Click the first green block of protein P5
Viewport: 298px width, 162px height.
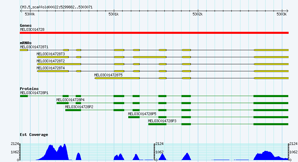(x=134, y=117)
